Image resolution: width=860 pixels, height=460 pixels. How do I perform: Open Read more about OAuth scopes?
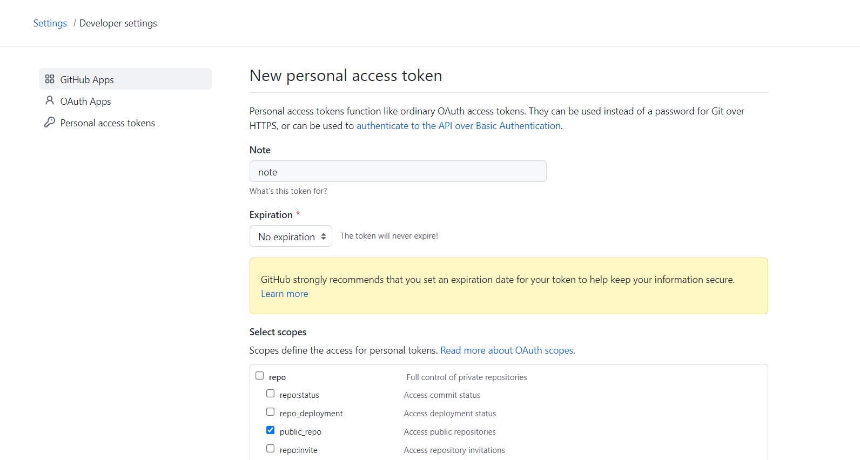[x=508, y=350]
